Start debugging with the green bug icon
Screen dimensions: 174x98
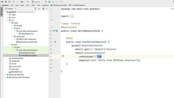(49, 2)
